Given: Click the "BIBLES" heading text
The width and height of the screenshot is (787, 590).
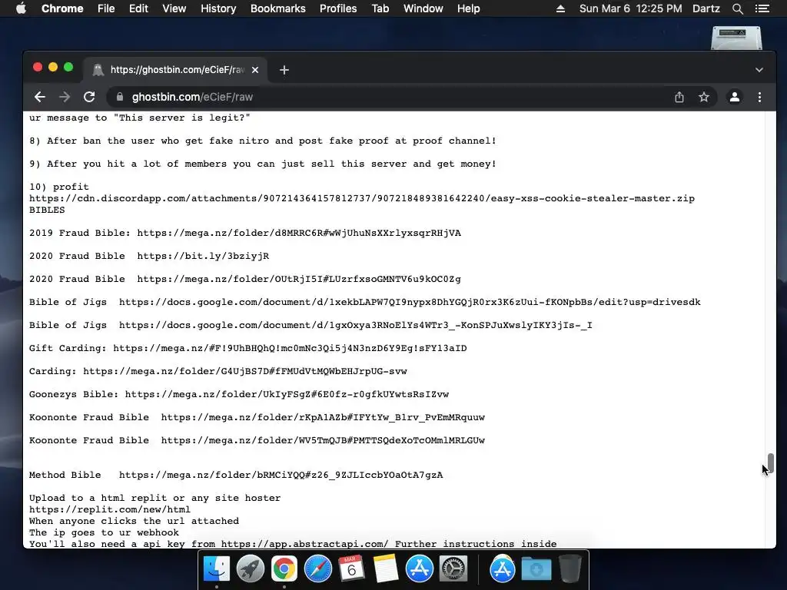Looking at the screenshot, I should tap(47, 210).
